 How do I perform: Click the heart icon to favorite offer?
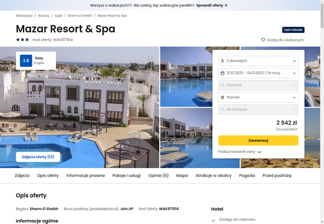(x=263, y=40)
